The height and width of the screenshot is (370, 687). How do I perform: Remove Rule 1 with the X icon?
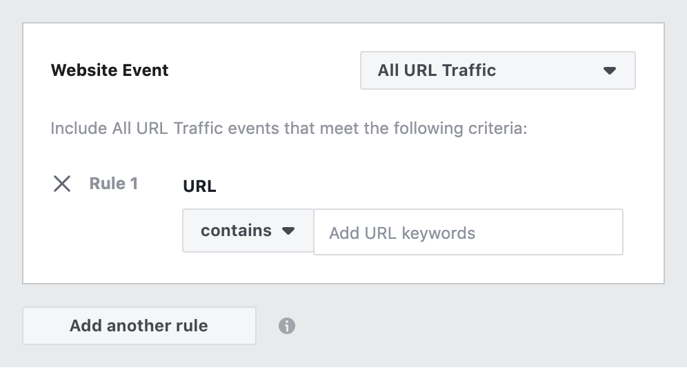pyautogui.click(x=62, y=184)
